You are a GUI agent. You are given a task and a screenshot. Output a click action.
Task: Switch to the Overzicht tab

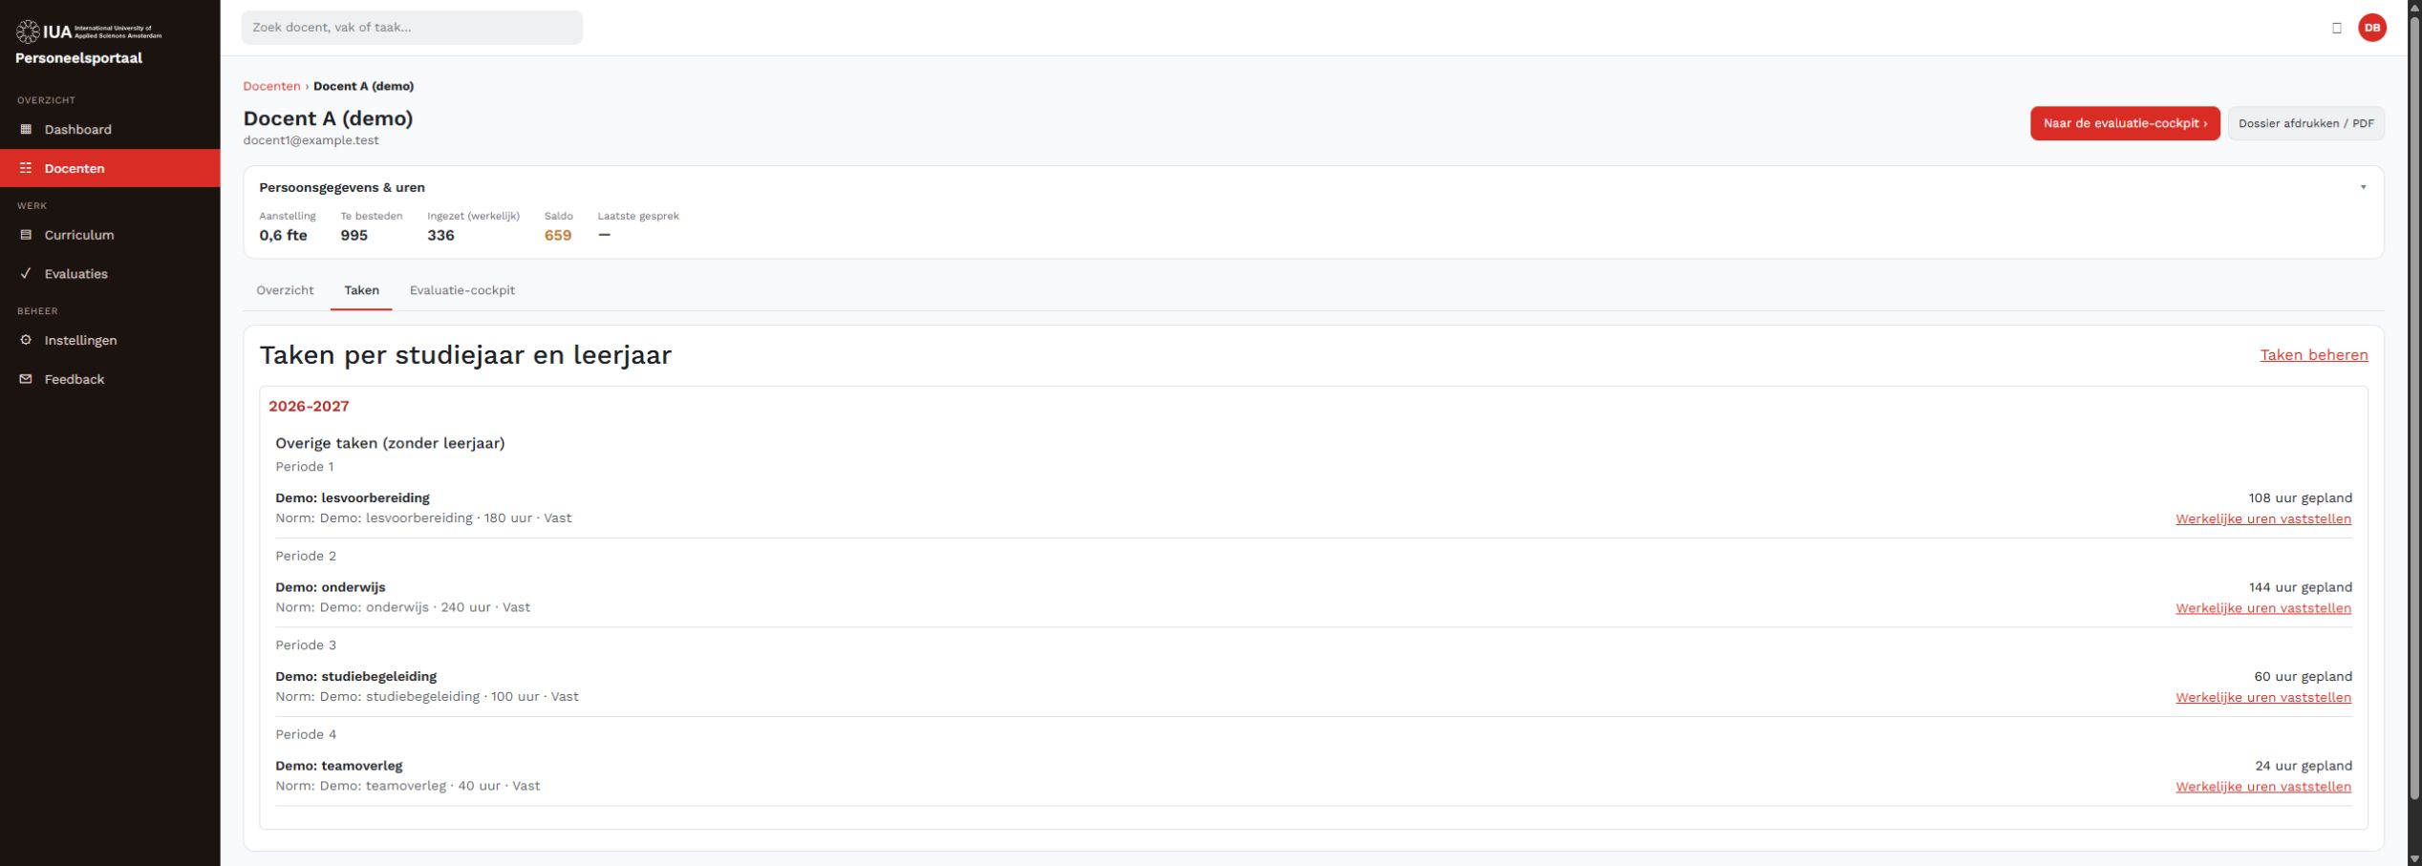point(285,290)
